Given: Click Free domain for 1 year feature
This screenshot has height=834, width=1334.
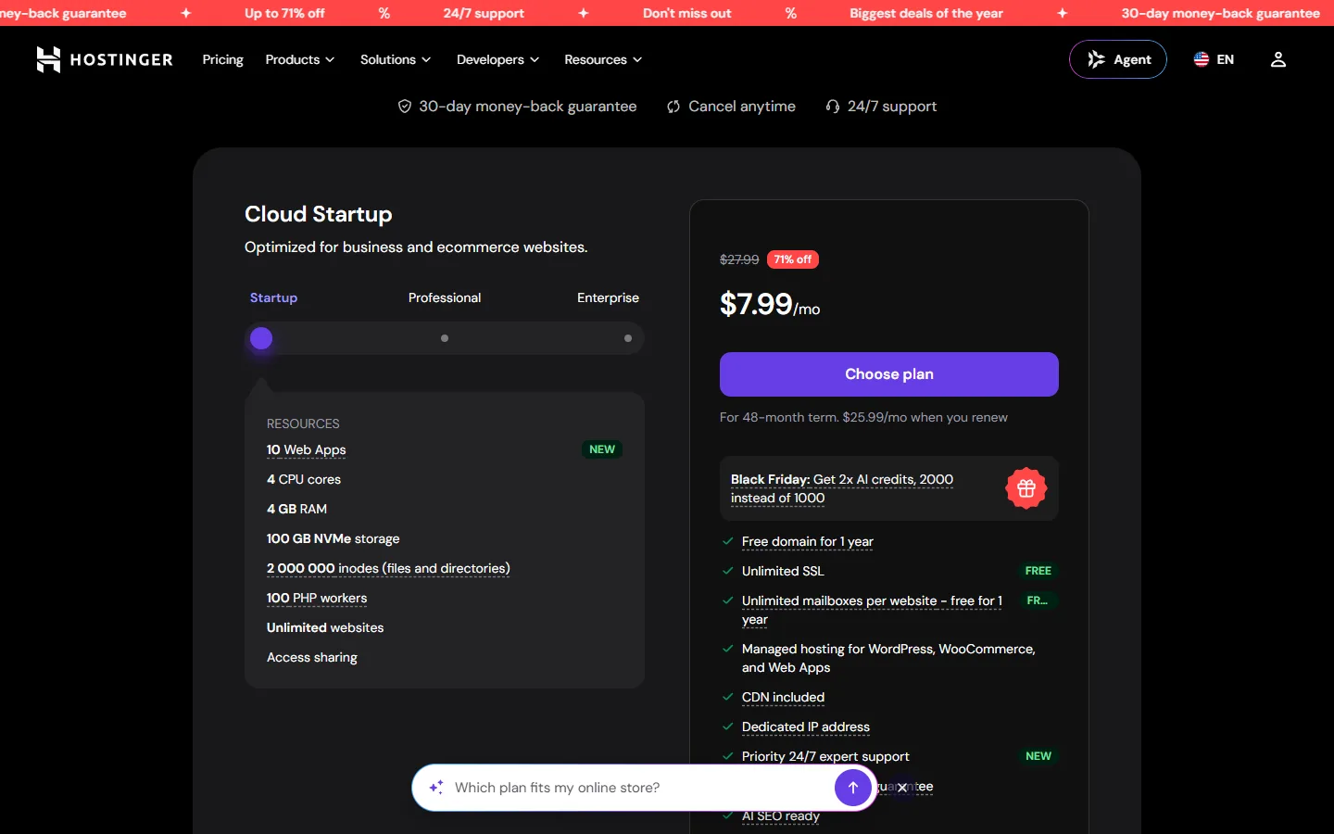Looking at the screenshot, I should click(x=808, y=542).
